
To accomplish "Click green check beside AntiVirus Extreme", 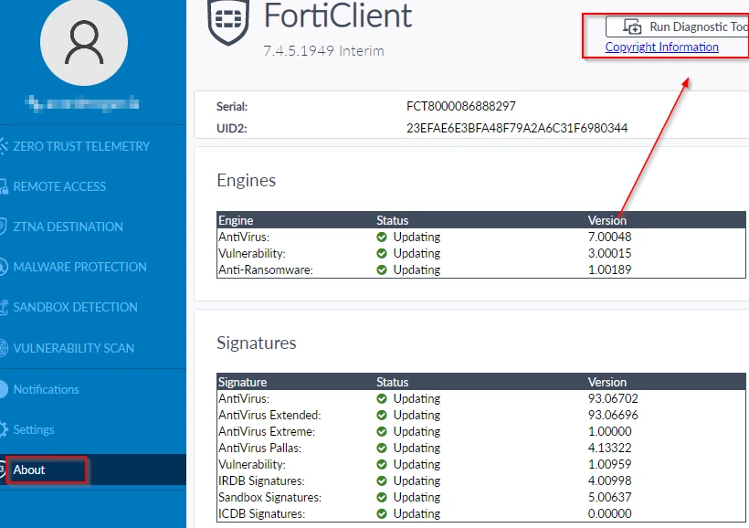I will pyautogui.click(x=381, y=431).
